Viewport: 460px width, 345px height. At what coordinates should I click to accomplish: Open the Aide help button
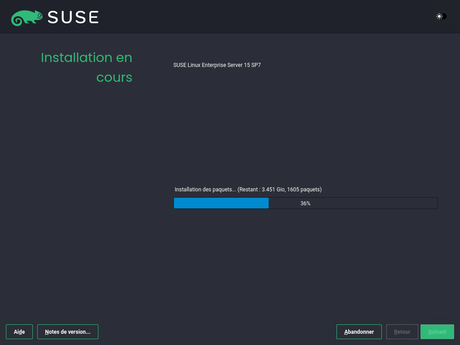point(19,332)
